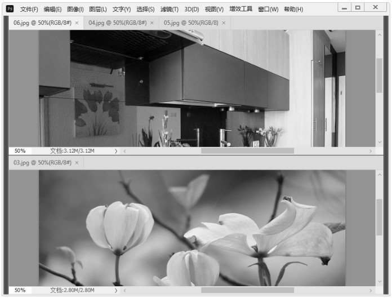Click scroll down arrow in the 06.jpg pane
This screenshot has width=392, height=298.
click(380, 142)
